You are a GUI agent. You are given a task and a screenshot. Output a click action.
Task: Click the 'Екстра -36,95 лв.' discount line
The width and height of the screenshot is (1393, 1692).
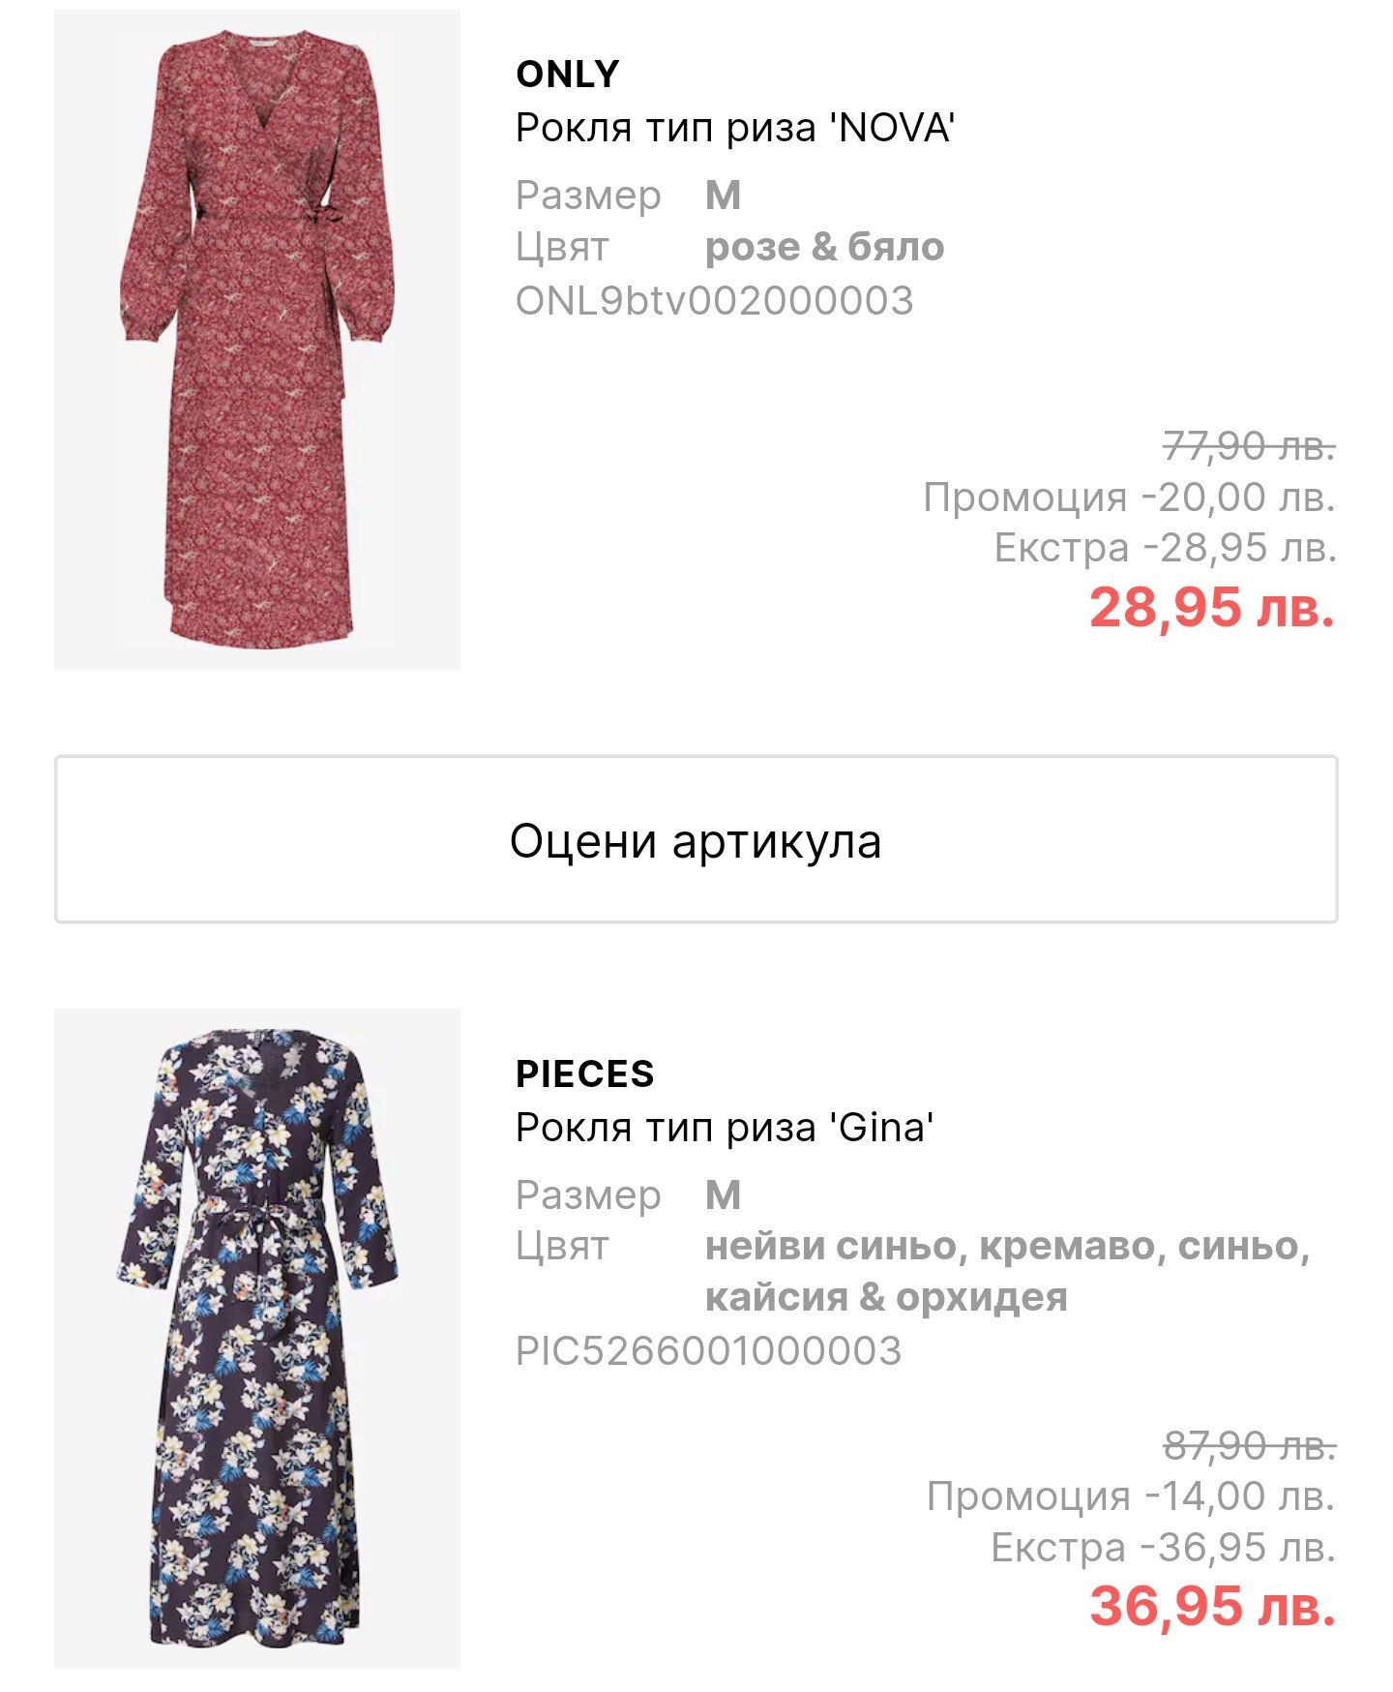[x=1163, y=1547]
